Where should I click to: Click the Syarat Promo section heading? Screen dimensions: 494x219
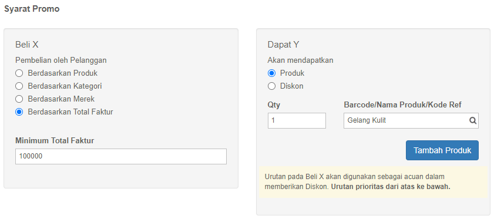32,9
